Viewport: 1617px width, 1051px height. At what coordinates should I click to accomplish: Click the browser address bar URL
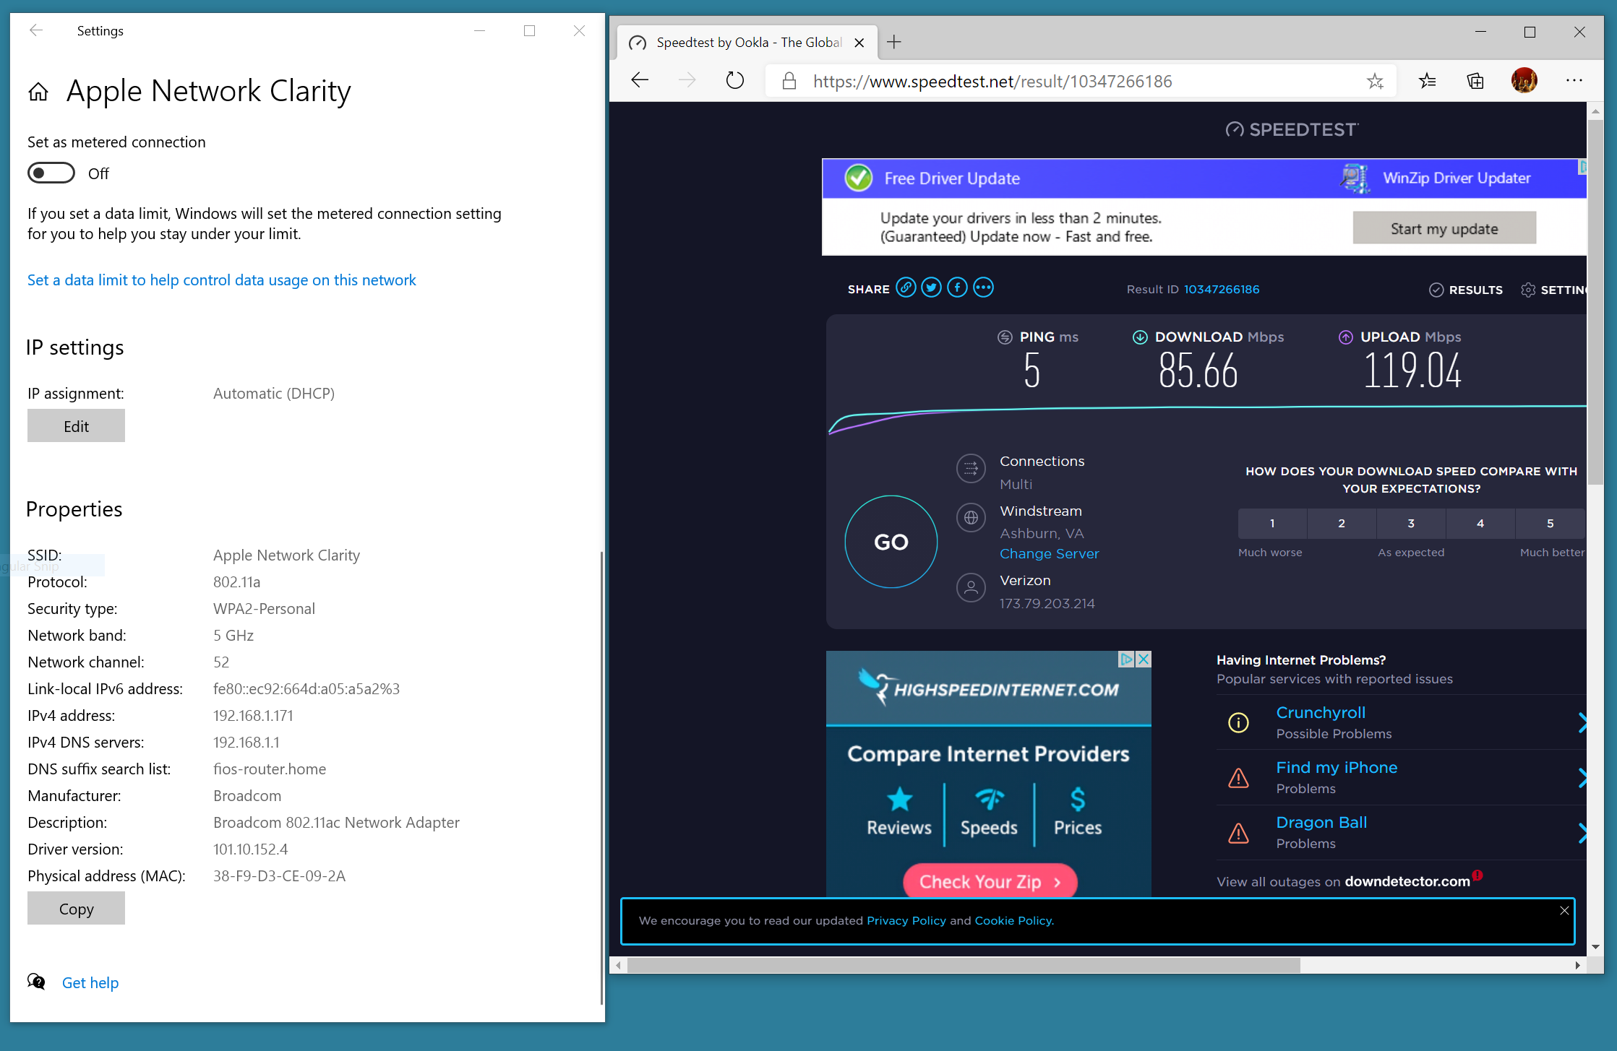[992, 81]
